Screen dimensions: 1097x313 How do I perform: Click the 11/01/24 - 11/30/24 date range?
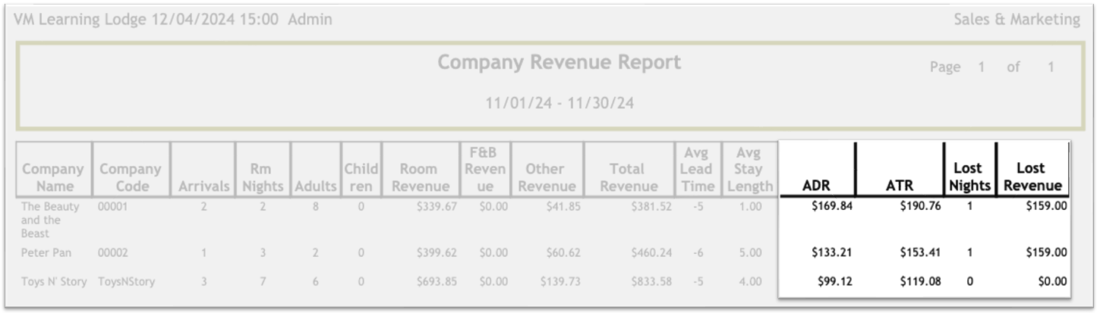560,103
